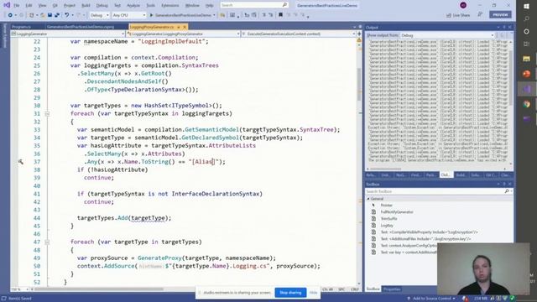Select the Toolbox tab at panel bottom
The image size is (537, 302).
[x=373, y=289]
